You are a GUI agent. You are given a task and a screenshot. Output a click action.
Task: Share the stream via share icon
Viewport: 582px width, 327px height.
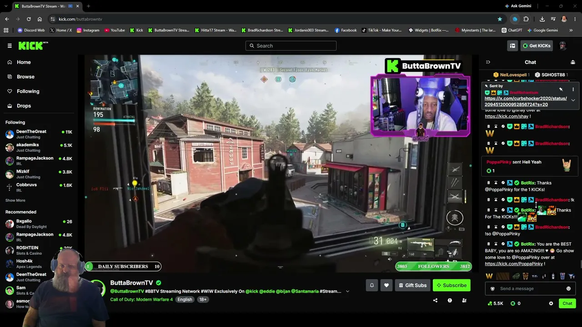point(435,300)
